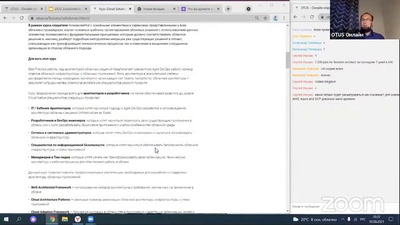
Task: Open File Explorer from the taskbar
Action: 65,219
